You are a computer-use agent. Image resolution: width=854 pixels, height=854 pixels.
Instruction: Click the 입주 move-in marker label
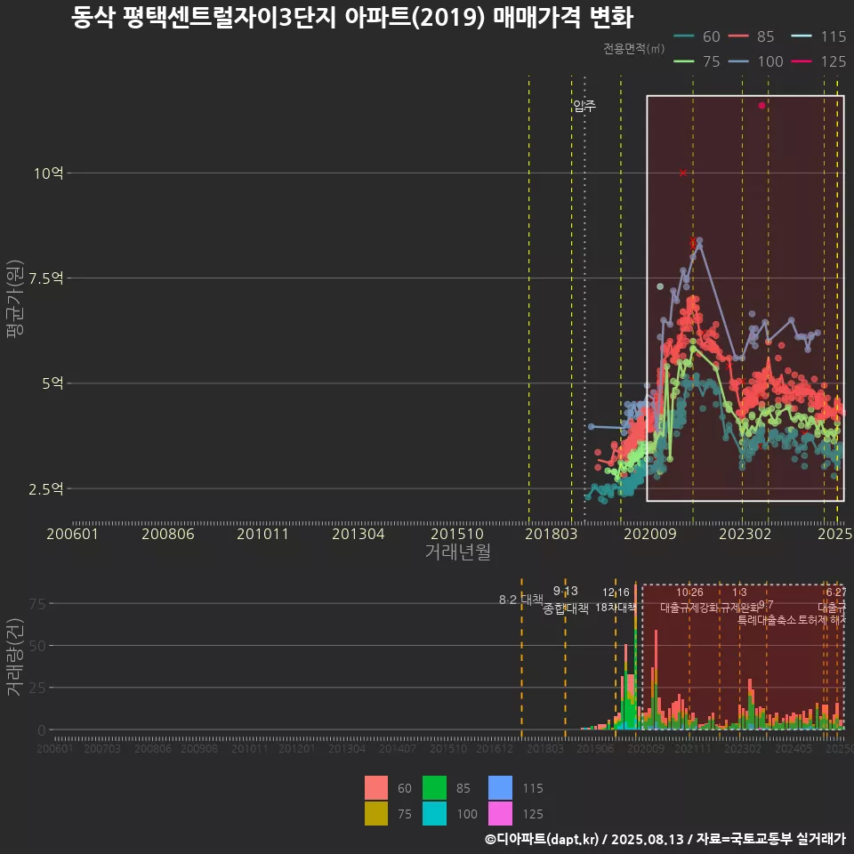(584, 106)
